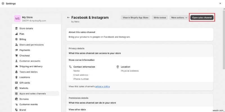Open Payments settings
The width and height of the screenshot is (225, 112).
(37, 50)
